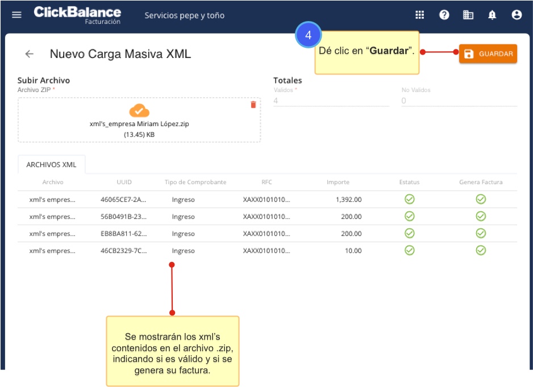Image resolution: width=533 pixels, height=387 pixels.
Task: Click the Validos totals field
Action: pyautogui.click(x=331, y=101)
